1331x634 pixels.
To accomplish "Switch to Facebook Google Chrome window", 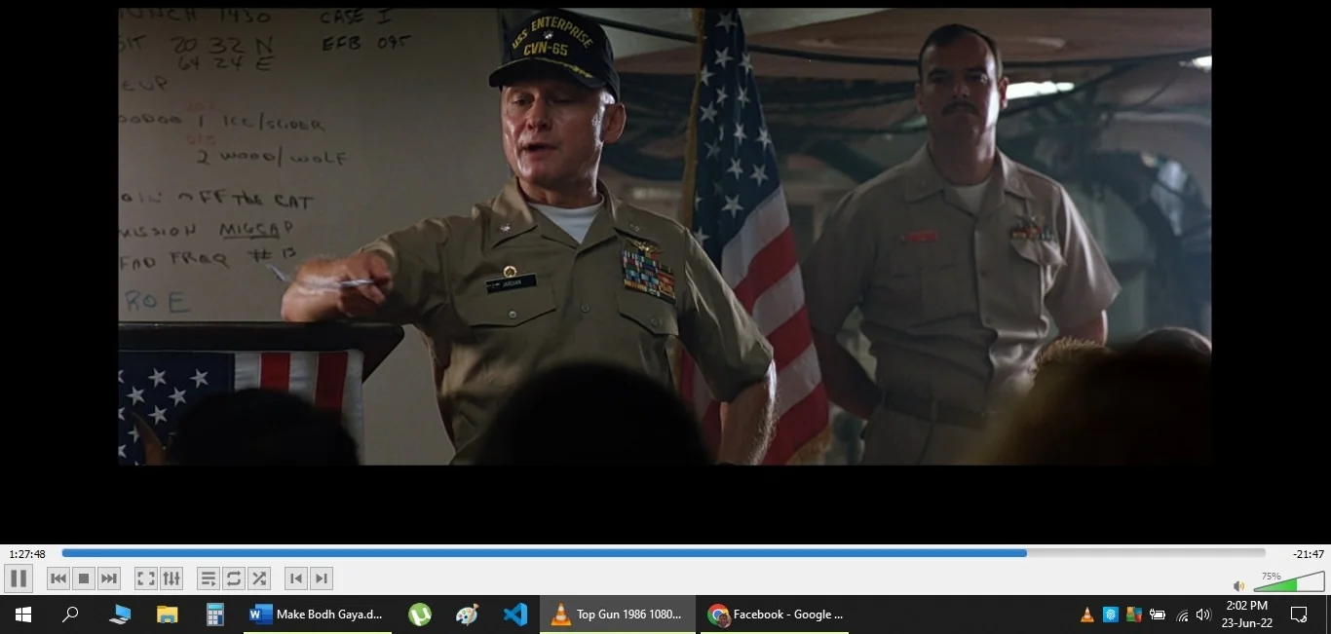I will point(775,615).
